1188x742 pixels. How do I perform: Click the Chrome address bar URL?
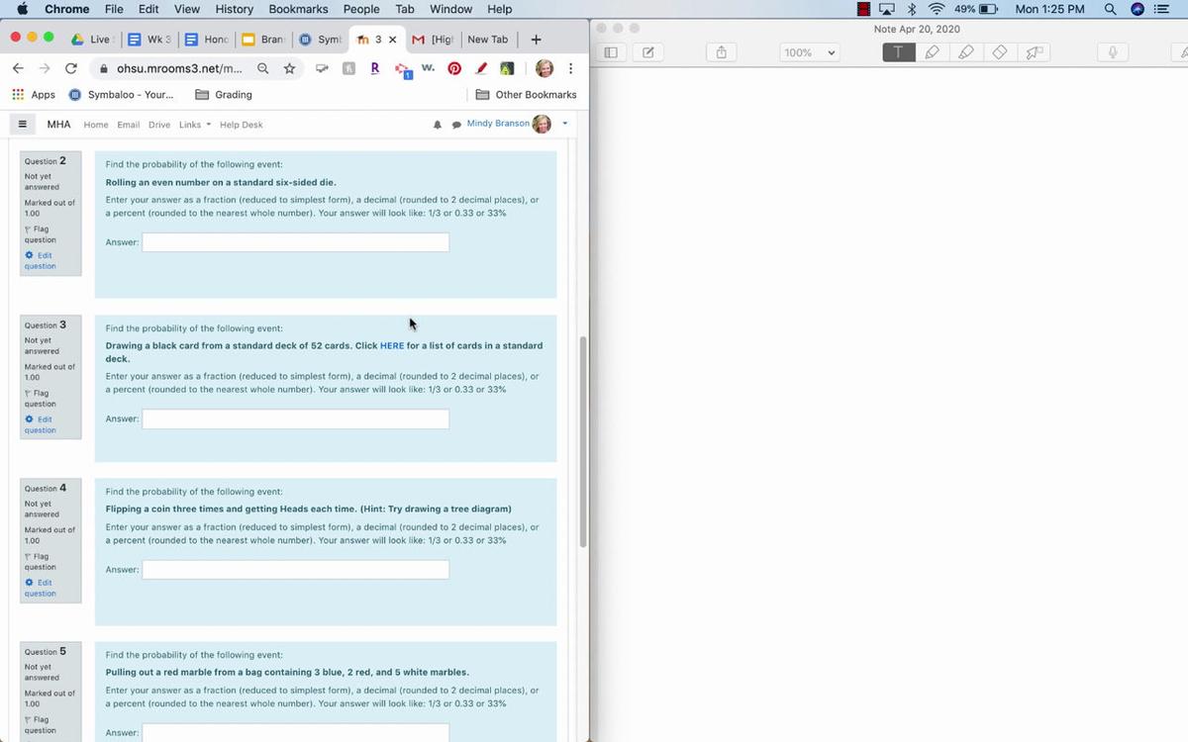point(179,68)
